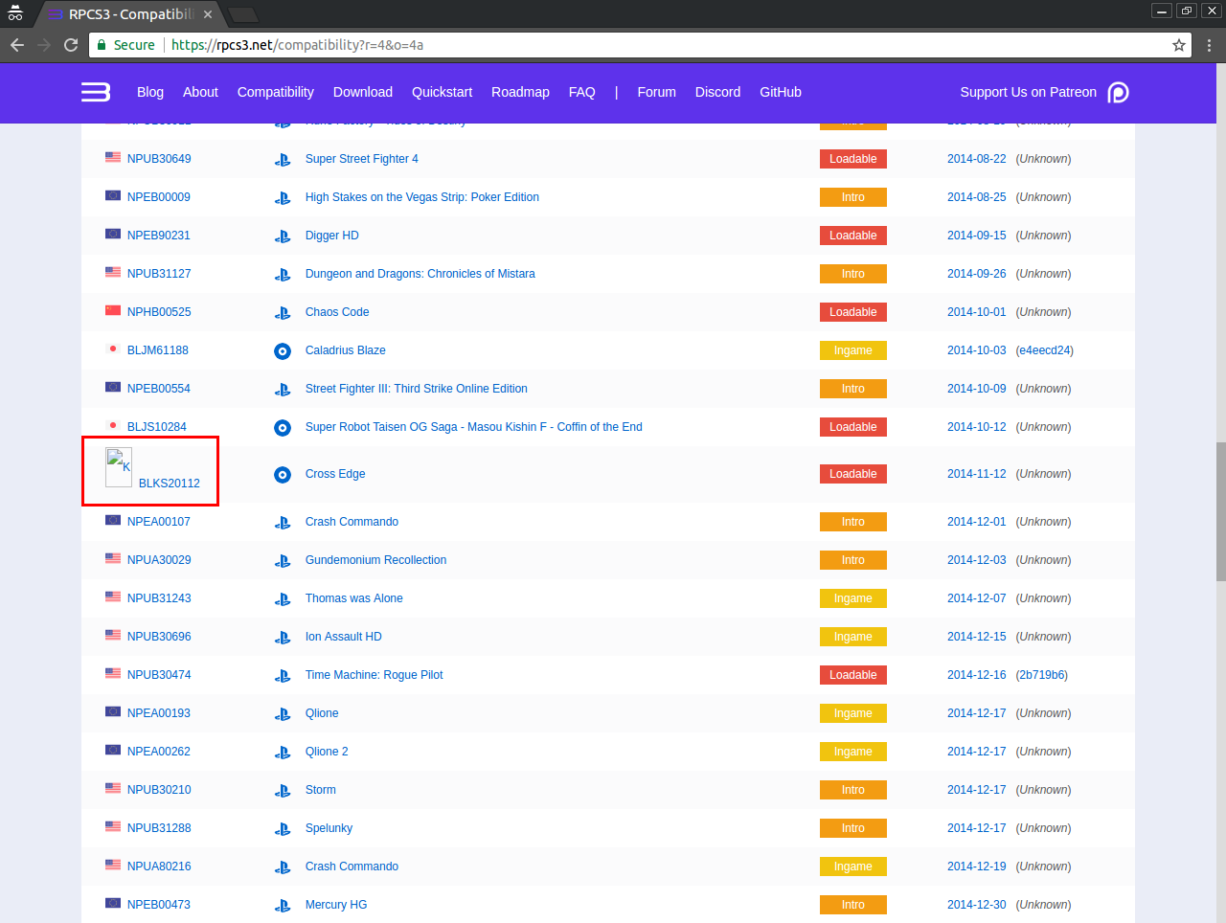Go back using the browser back arrow
1226x923 pixels.
coord(17,45)
